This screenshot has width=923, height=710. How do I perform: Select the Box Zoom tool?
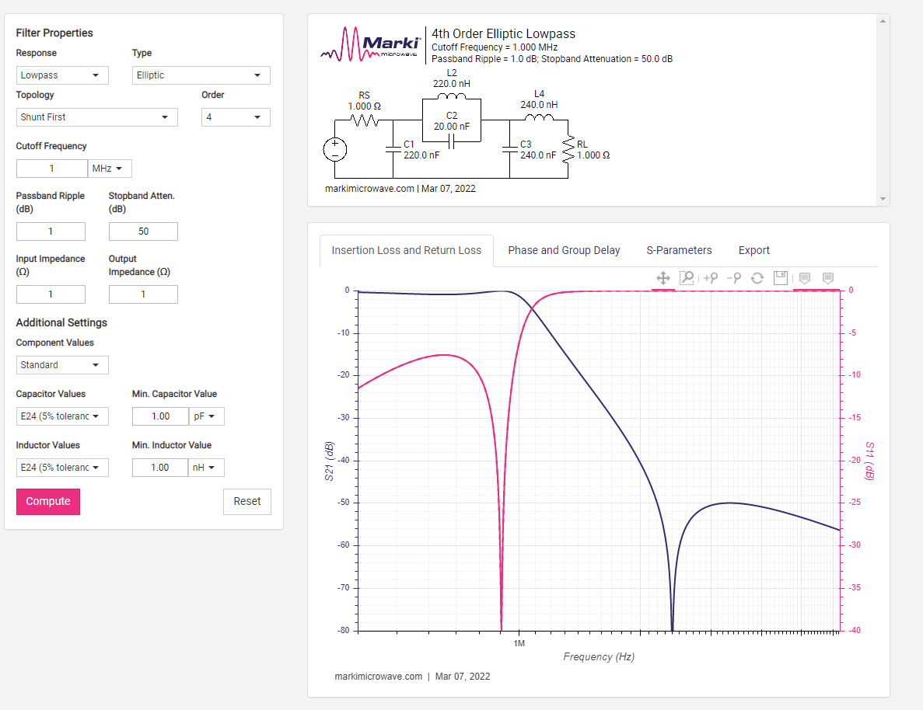click(687, 278)
